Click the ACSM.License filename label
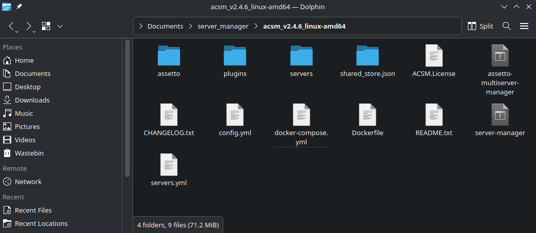 (x=434, y=74)
